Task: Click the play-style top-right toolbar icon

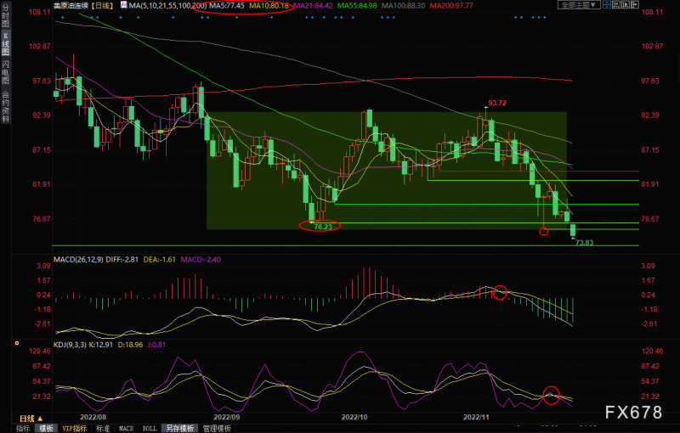Action: (626, 4)
